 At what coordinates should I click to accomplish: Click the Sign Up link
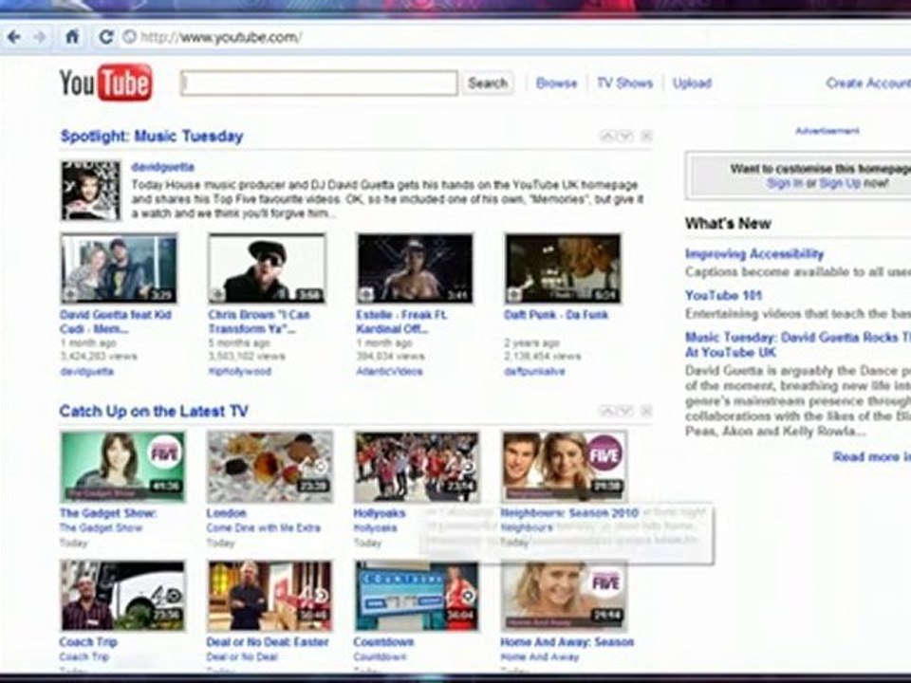click(840, 183)
